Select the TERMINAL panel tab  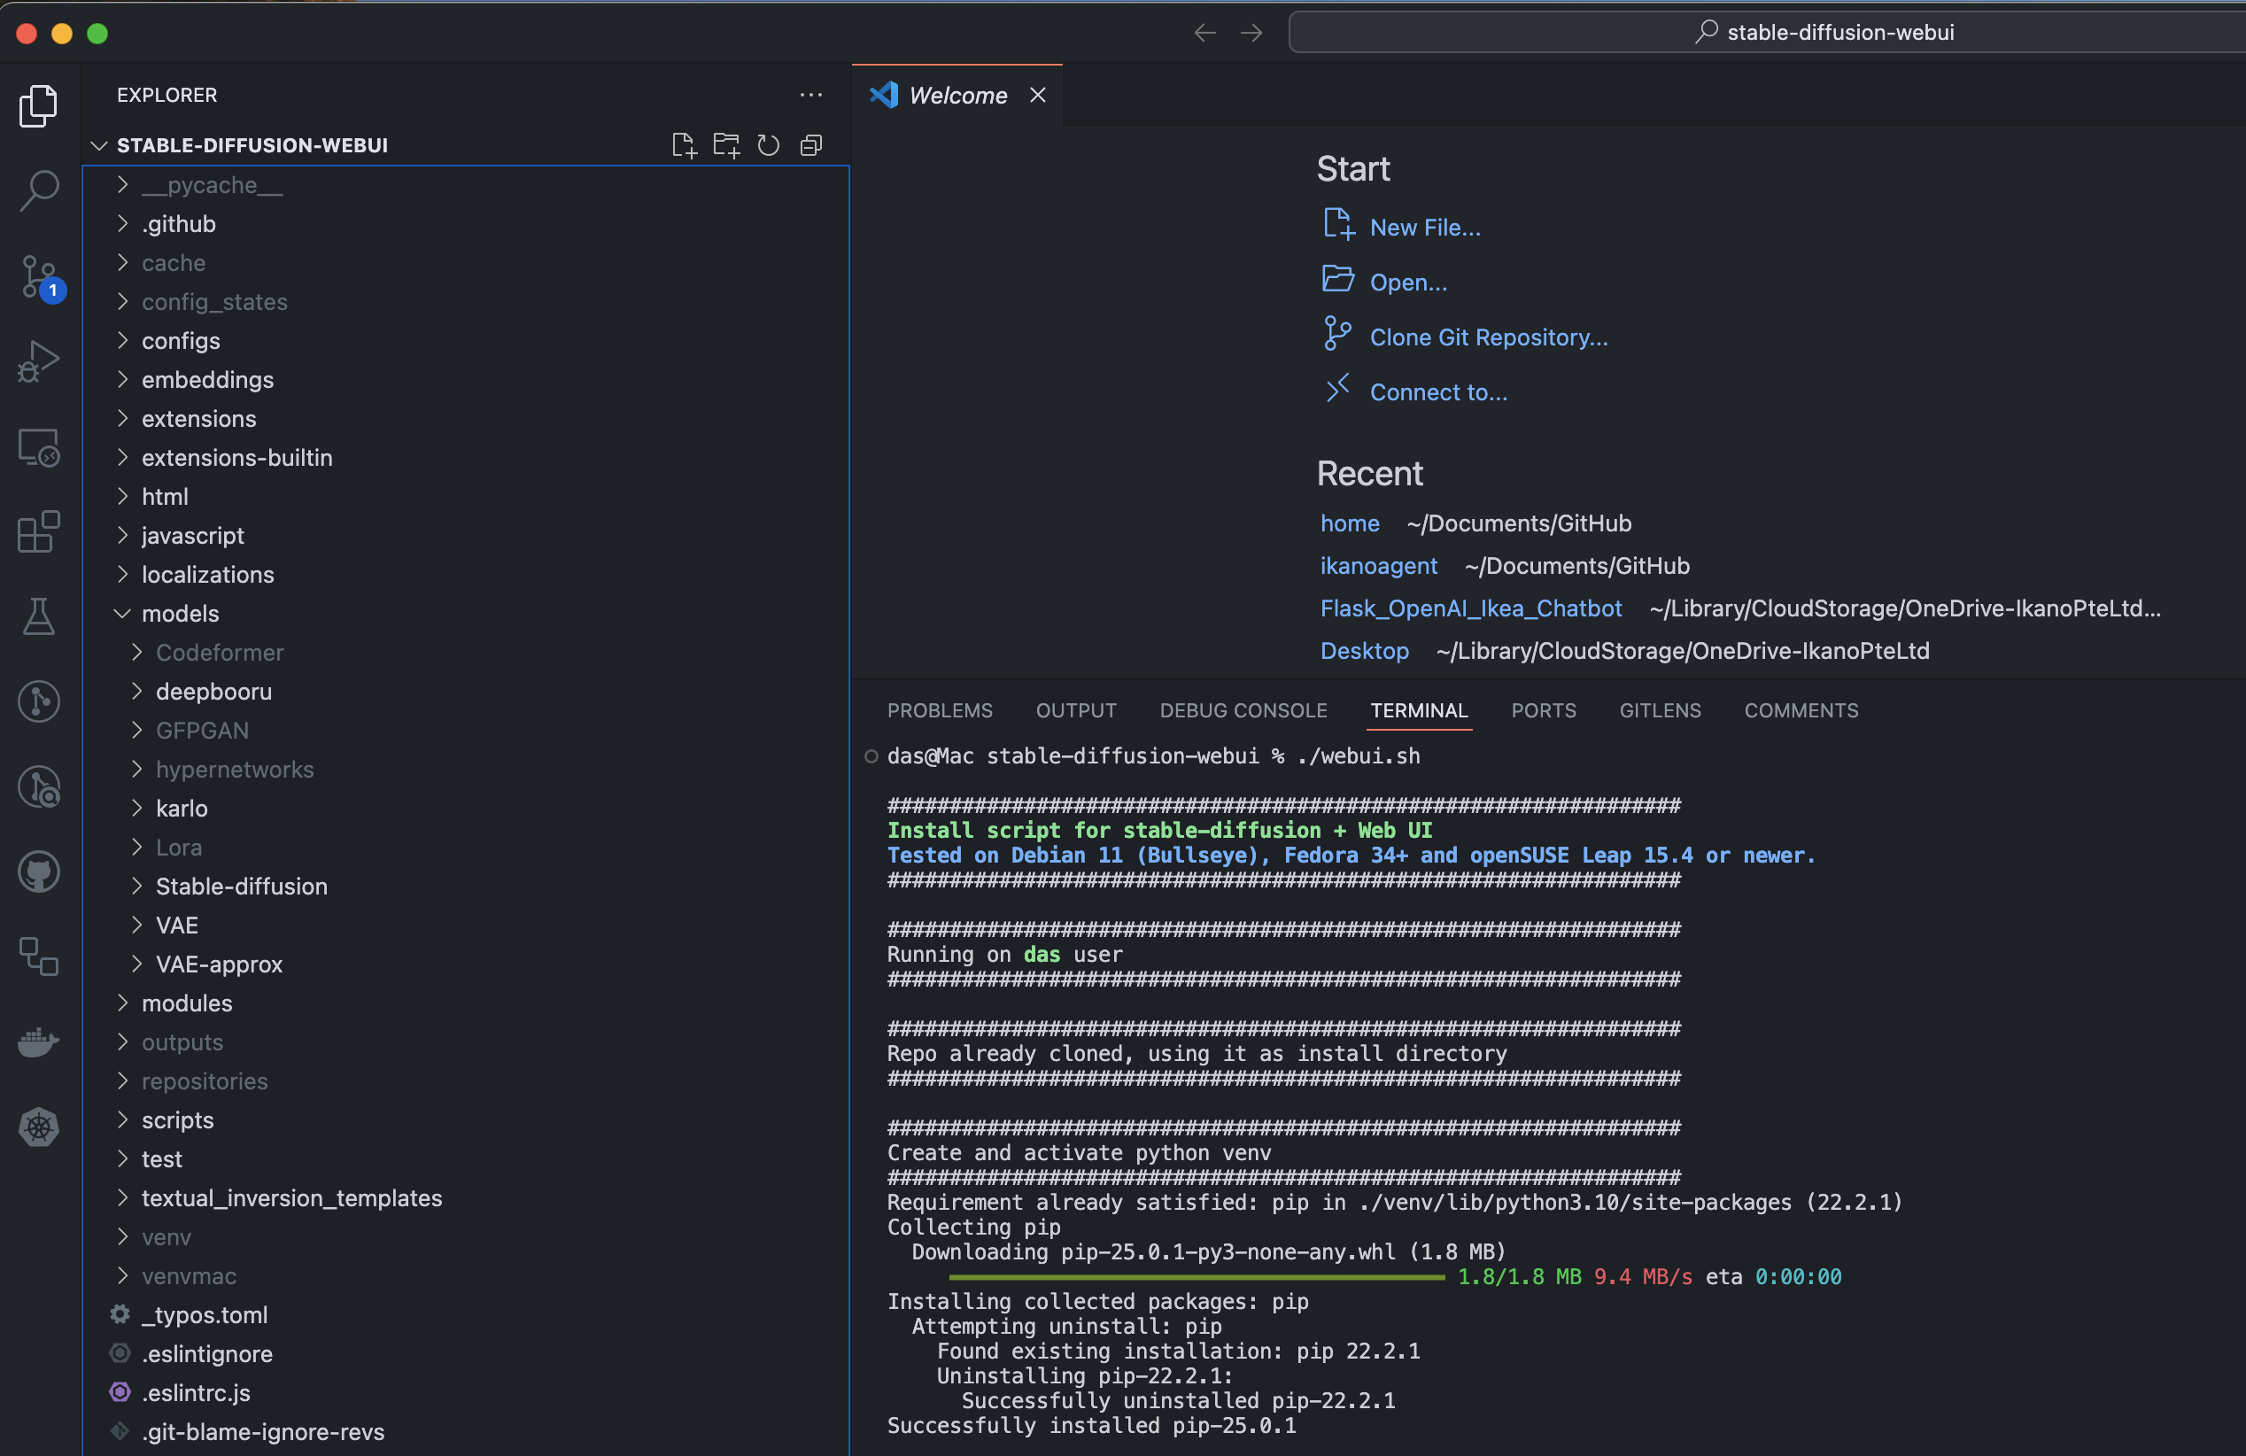1419,710
